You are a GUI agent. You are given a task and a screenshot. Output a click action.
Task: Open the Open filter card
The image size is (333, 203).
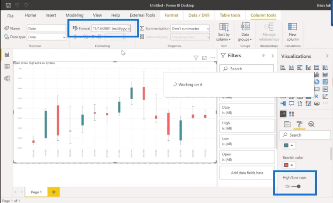247,157
